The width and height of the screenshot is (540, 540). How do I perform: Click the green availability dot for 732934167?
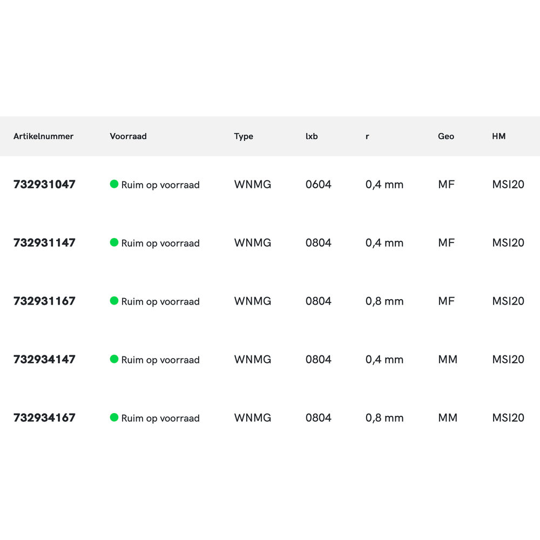pos(114,417)
